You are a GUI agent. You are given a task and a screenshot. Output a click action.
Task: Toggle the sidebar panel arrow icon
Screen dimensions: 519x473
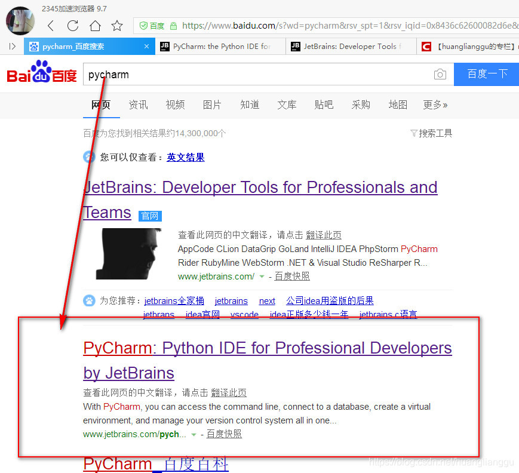13,47
